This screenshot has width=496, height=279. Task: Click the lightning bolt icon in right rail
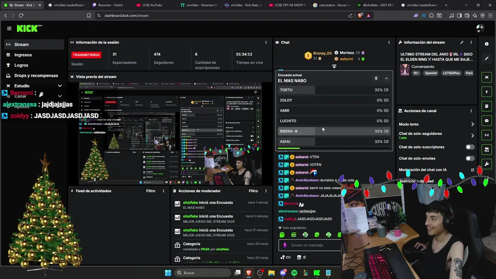tap(487, 92)
